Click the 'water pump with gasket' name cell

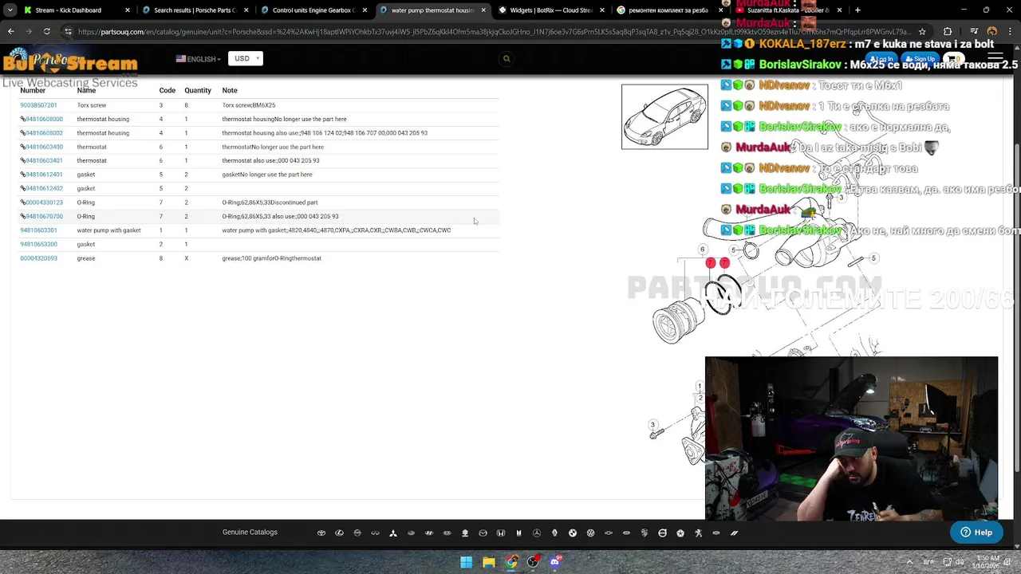pyautogui.click(x=108, y=230)
